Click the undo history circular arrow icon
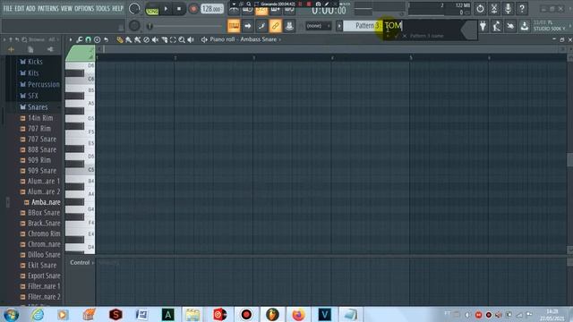The width and height of the screenshot is (573, 322). 480,8
